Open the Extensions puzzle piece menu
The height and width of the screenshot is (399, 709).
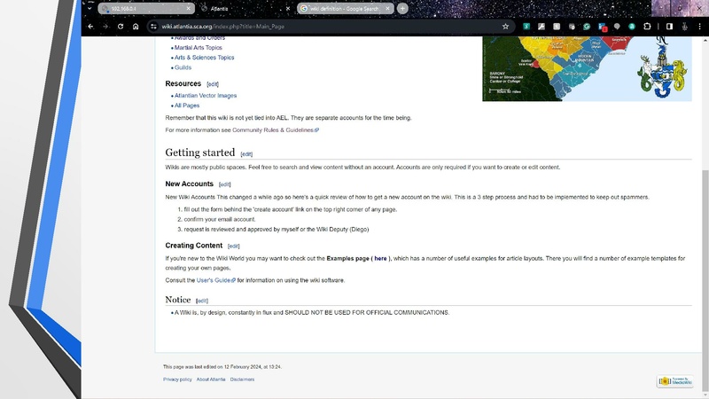[647, 27]
